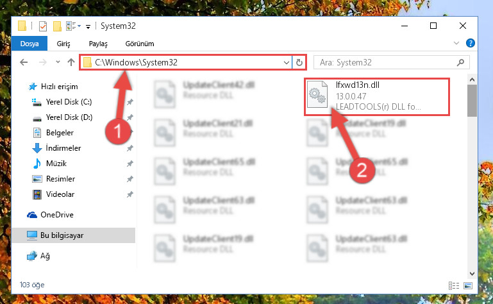
Task: Click the Back navigation arrow
Action: point(24,62)
